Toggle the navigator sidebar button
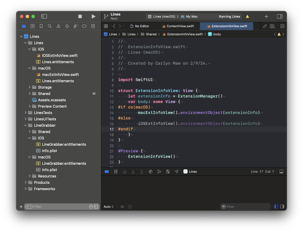Image resolution: width=303 pixels, height=232 pixels. (44, 17)
